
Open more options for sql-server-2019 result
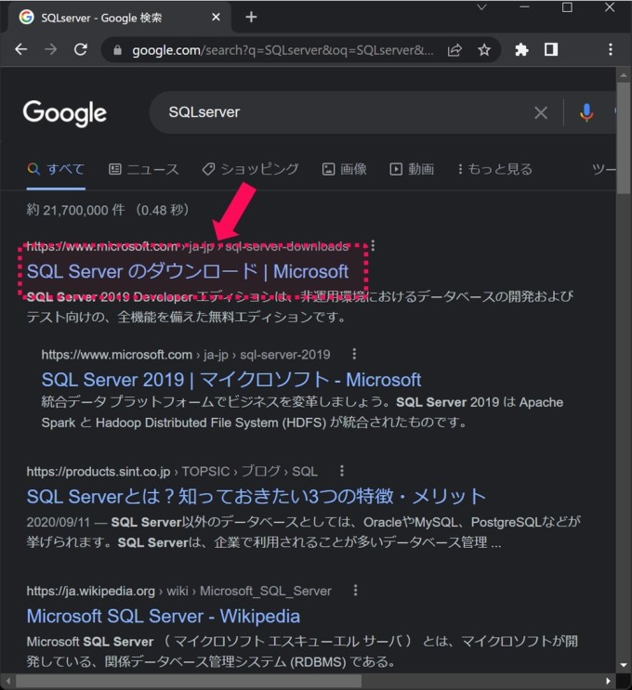(x=354, y=354)
